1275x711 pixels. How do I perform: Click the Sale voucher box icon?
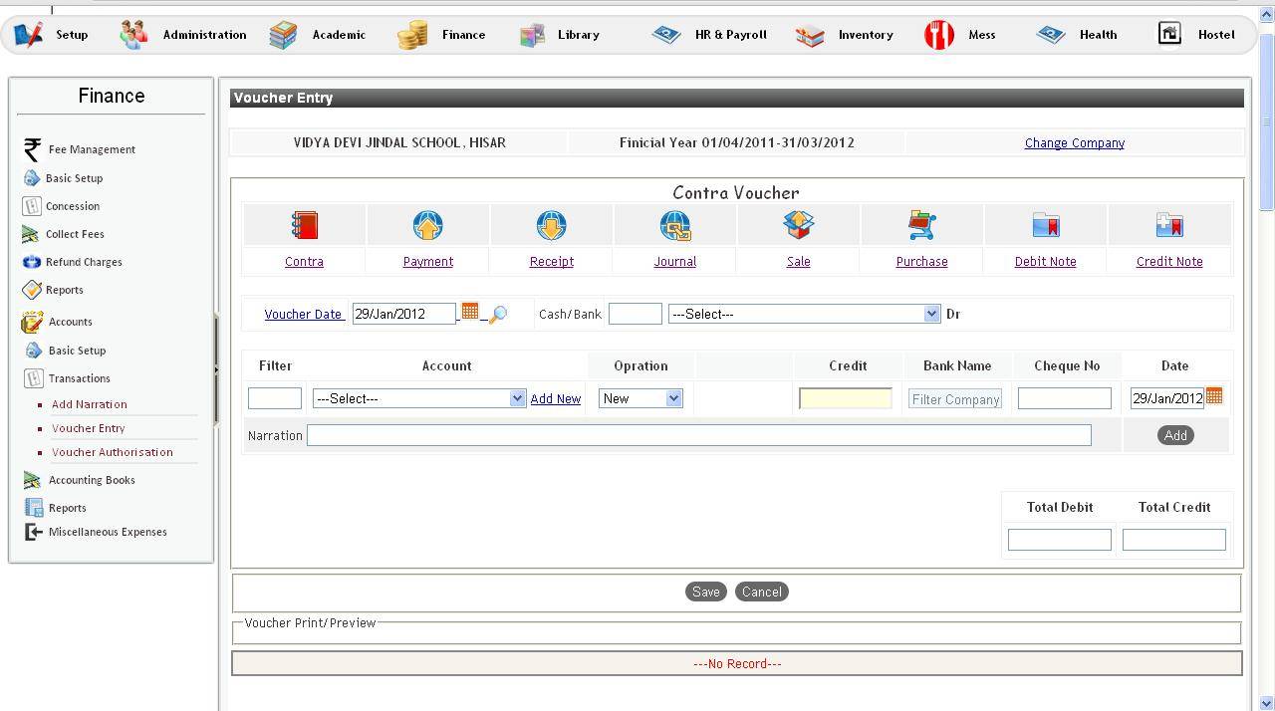tap(798, 225)
